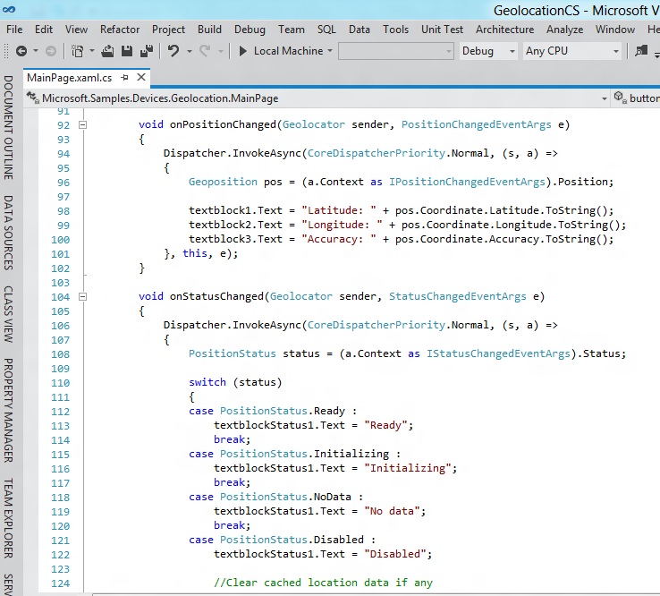This screenshot has height=596, width=660.
Task: Click the class icon beside Microsoft.Samples namespace
Action: tap(32, 98)
